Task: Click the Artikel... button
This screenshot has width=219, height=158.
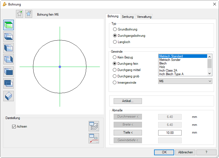Action: coord(128,101)
